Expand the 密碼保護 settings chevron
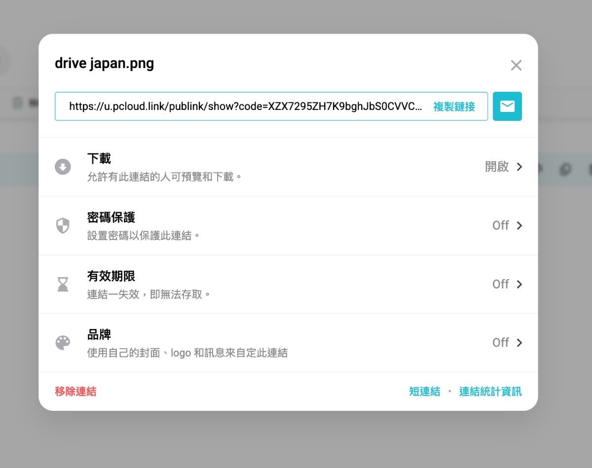This screenshot has height=468, width=592. [x=519, y=225]
